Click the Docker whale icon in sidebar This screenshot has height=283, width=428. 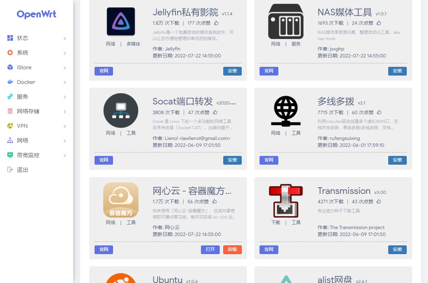pos(10,82)
